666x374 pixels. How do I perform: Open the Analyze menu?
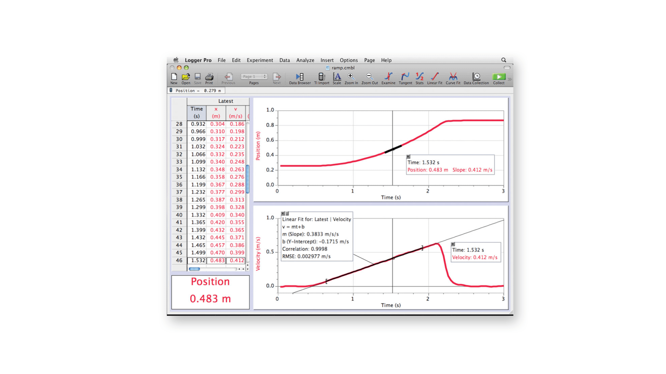pyautogui.click(x=305, y=60)
